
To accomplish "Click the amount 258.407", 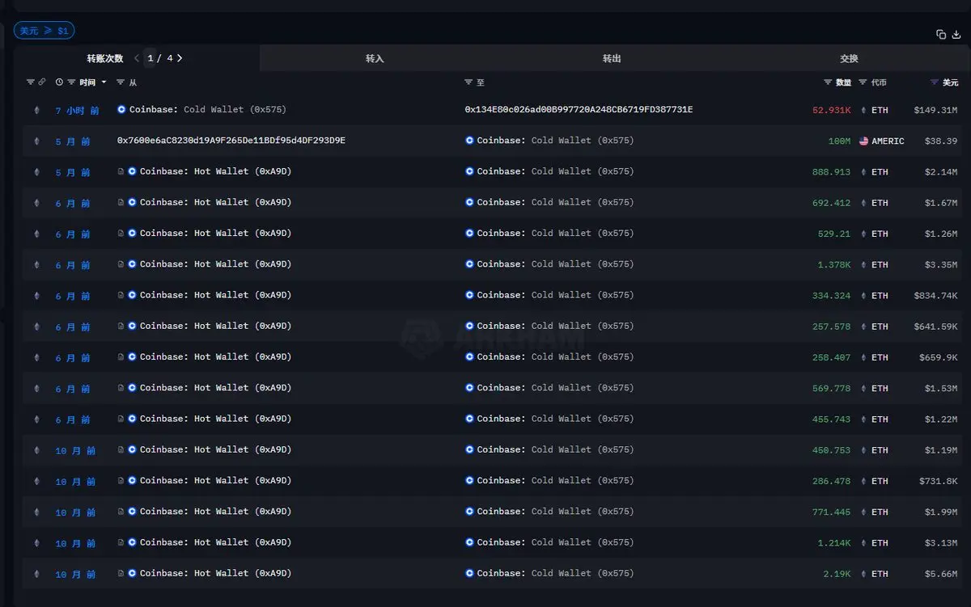I will 832,357.
